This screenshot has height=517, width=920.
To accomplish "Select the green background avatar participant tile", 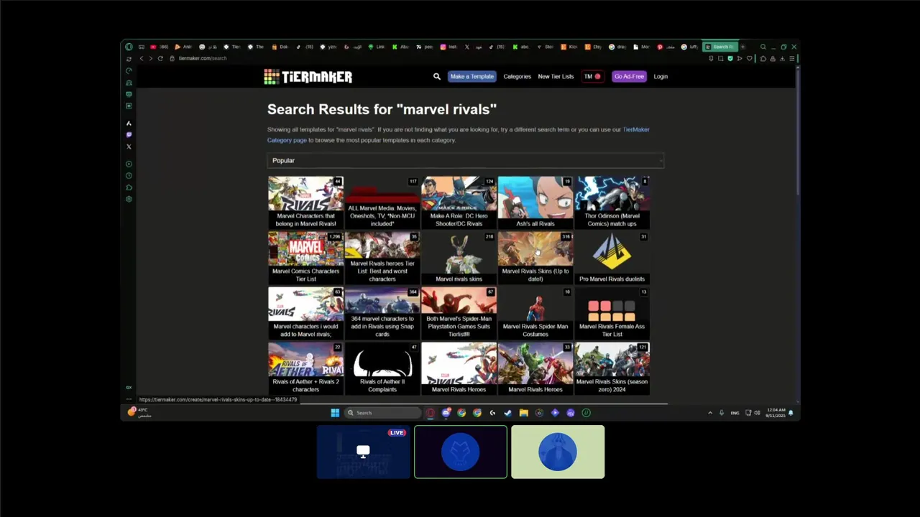I will [x=558, y=452].
